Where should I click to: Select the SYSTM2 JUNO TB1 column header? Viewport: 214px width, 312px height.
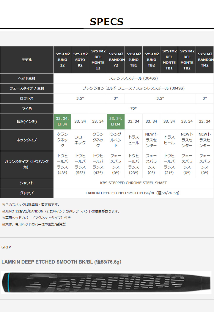(x=133, y=60)
